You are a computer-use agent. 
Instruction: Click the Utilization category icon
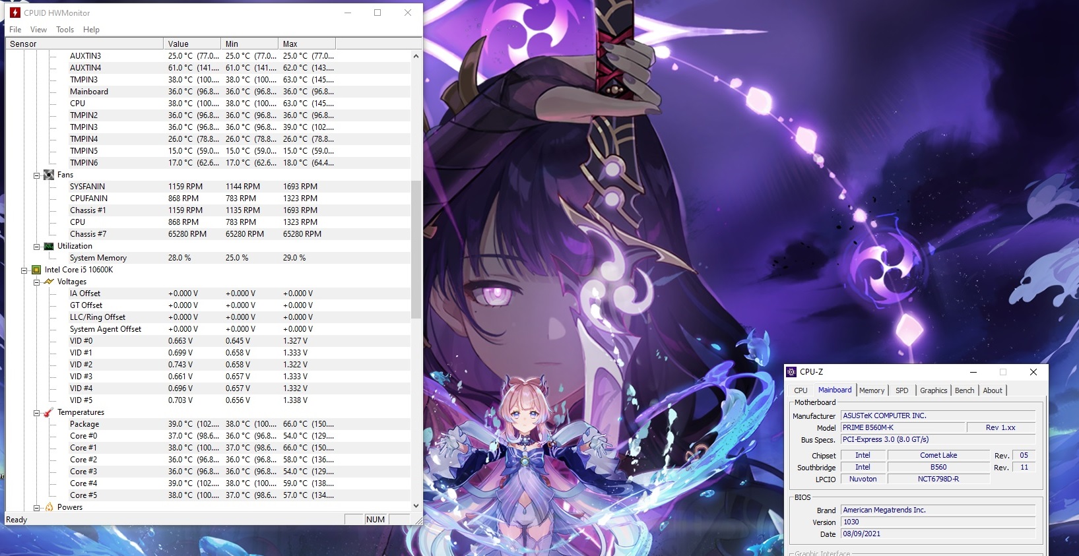coord(49,246)
